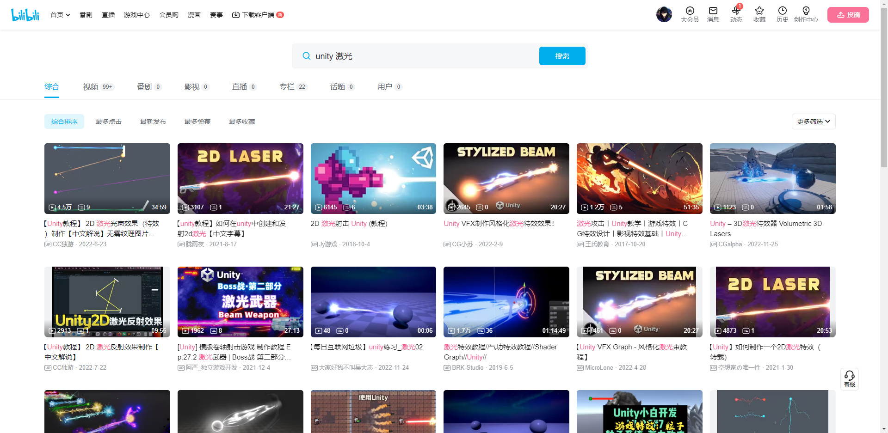
Task: Click the bilibili logo
Action: [x=25, y=15]
